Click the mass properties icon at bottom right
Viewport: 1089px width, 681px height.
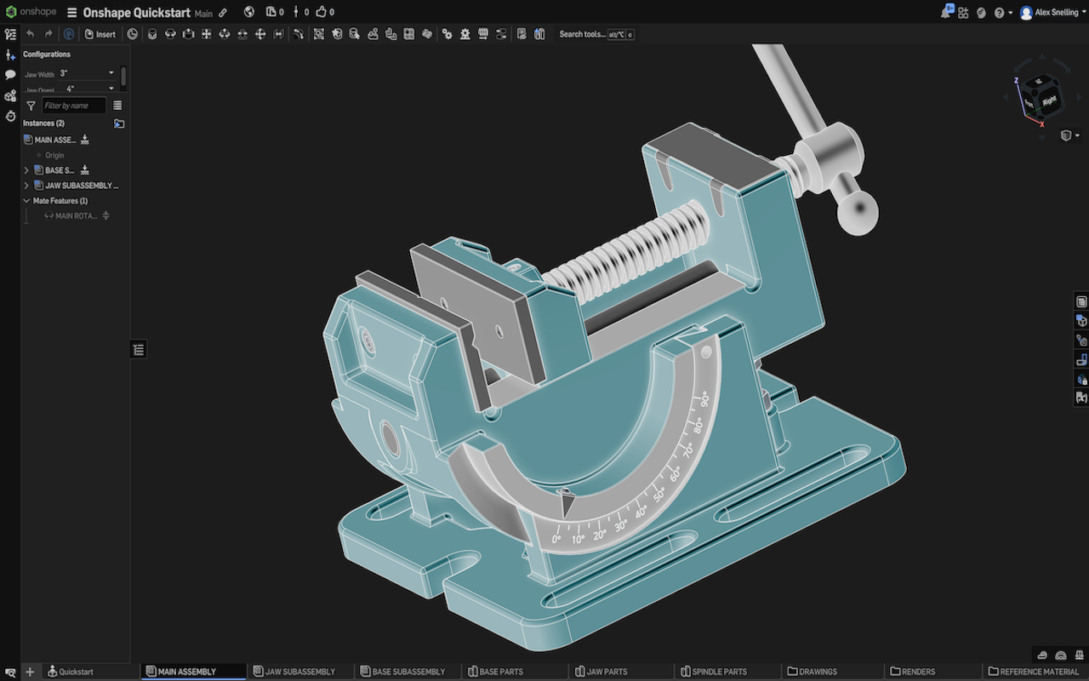(x=1078, y=655)
